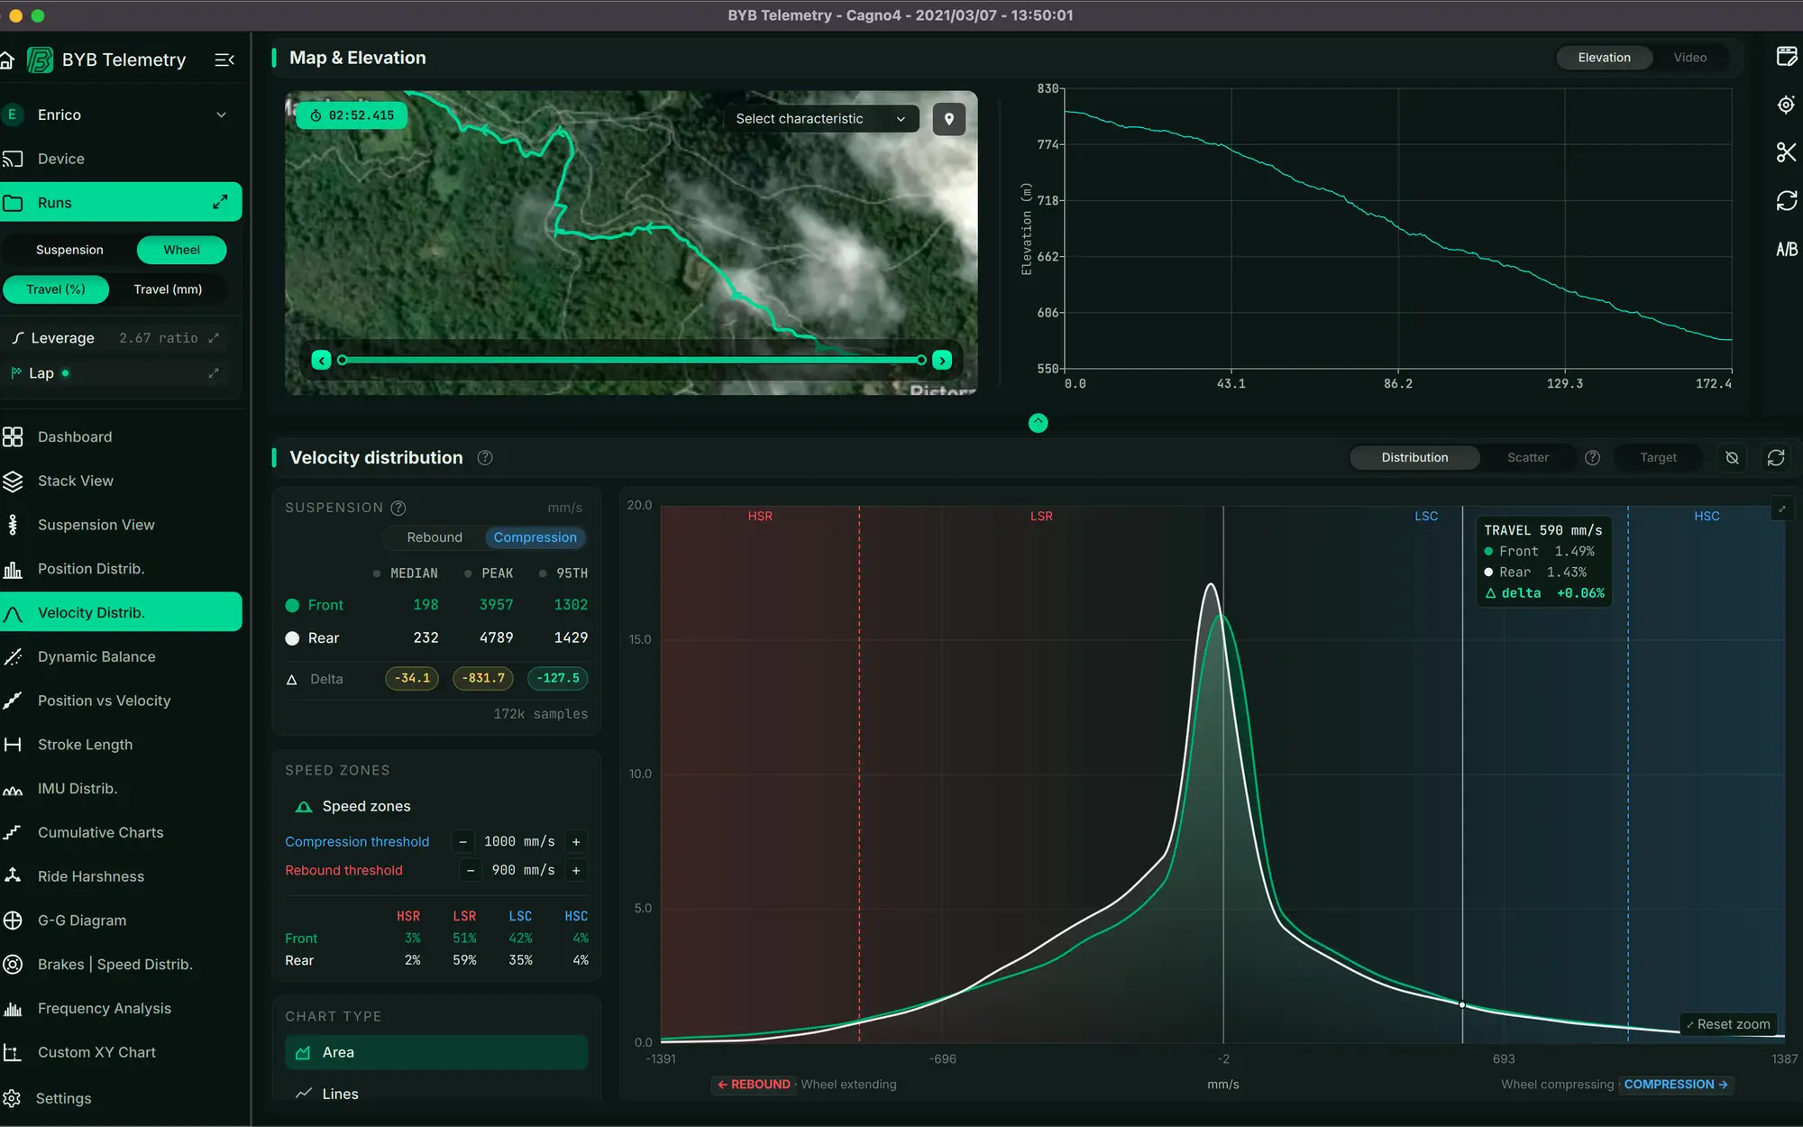Open the calendar window icon at top right

click(x=1786, y=57)
